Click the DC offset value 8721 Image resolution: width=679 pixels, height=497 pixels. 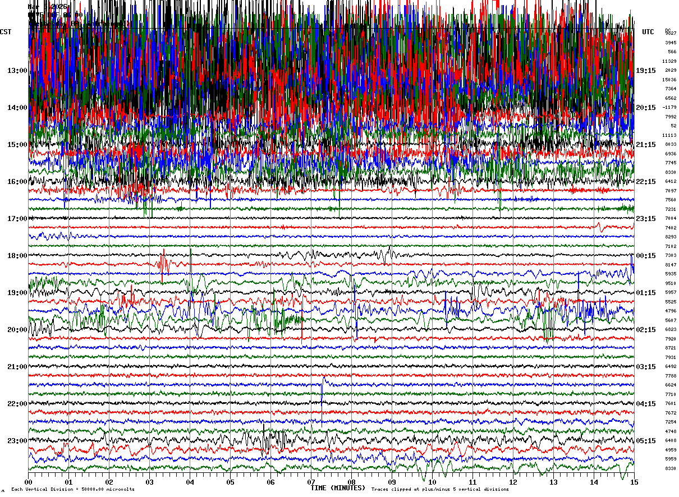671,348
